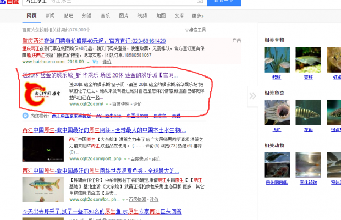Open the 贴吧 tab
The height and width of the screenshot is (220, 341).
[68, 15]
